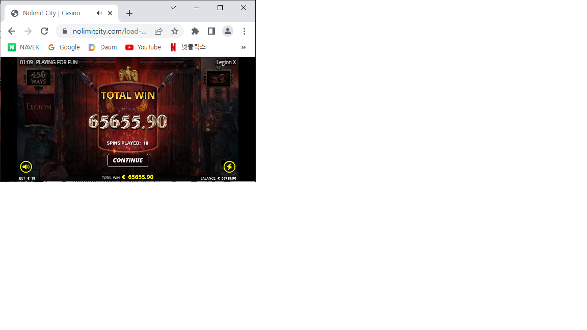Click the BET € 18 value
The width and height of the screenshot is (587, 330).
tap(27, 178)
